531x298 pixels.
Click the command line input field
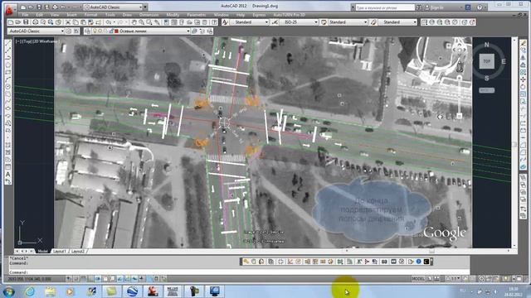239,272
